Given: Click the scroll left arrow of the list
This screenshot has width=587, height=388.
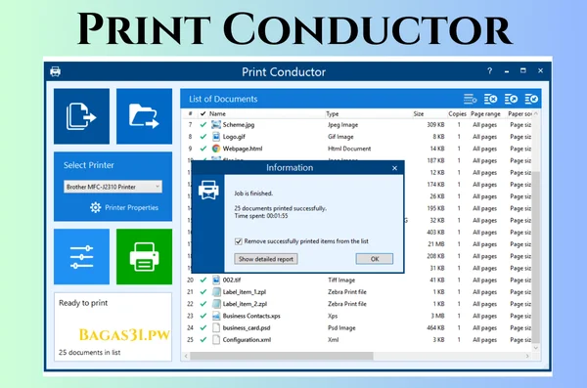Looking at the screenshot, I should (x=186, y=356).
